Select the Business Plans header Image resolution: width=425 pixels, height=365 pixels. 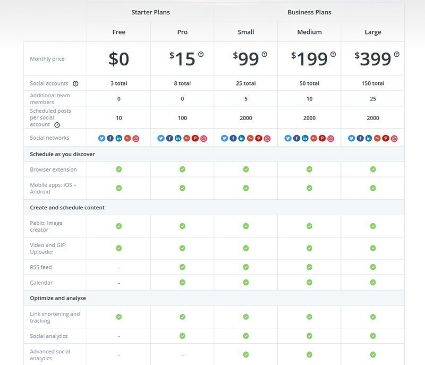[x=309, y=12]
